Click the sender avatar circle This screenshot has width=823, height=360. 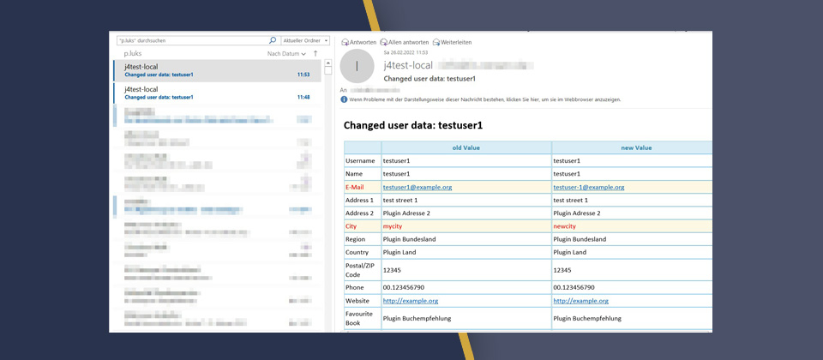click(x=357, y=66)
